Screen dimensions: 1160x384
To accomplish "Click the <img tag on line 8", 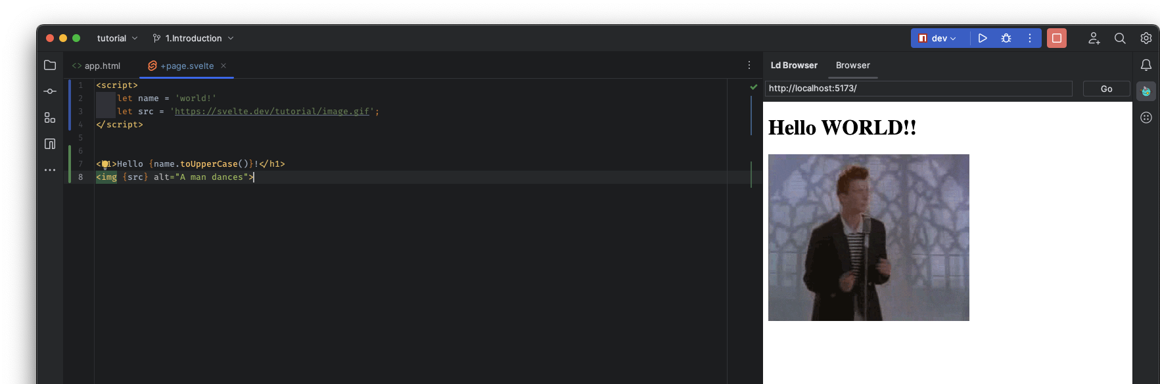I will click(106, 177).
